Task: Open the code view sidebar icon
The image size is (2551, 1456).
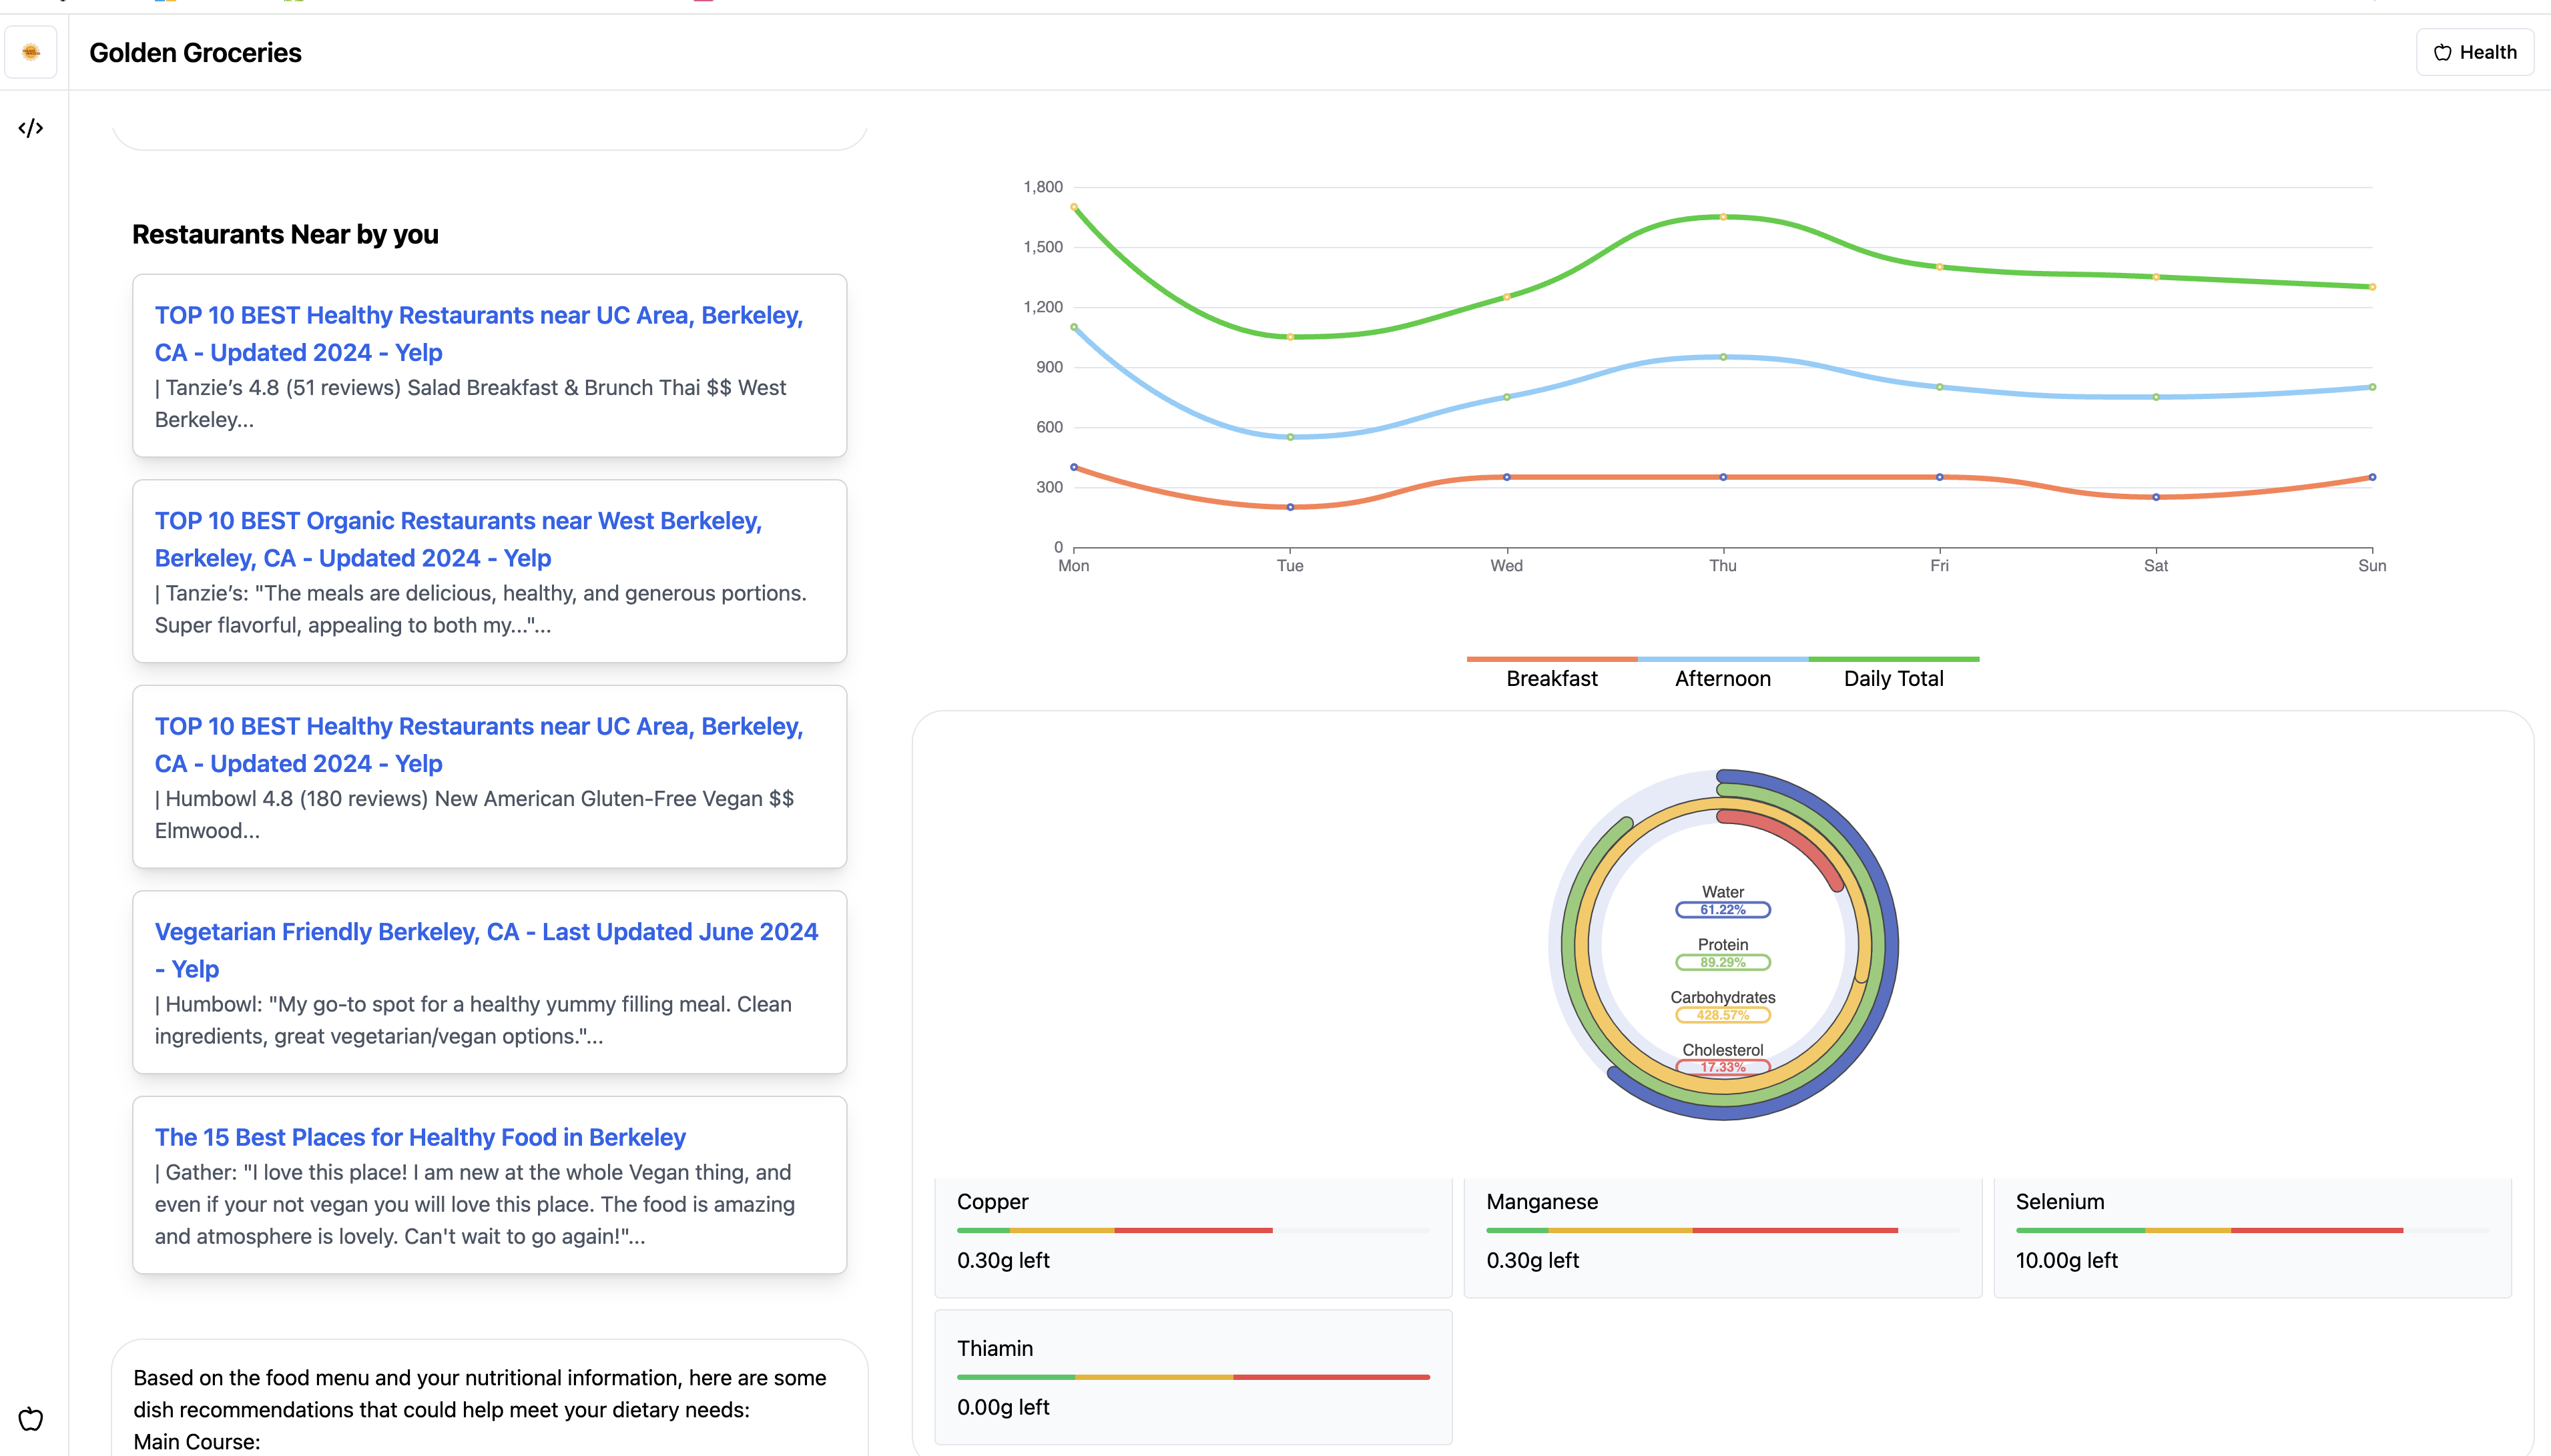Action: pos(31,128)
